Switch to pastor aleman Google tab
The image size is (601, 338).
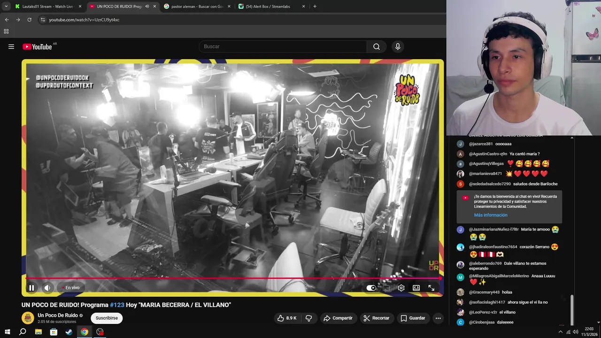(197, 7)
